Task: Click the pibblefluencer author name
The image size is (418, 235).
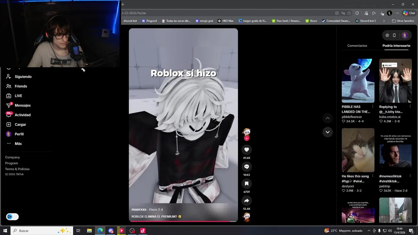Action: [352, 117]
